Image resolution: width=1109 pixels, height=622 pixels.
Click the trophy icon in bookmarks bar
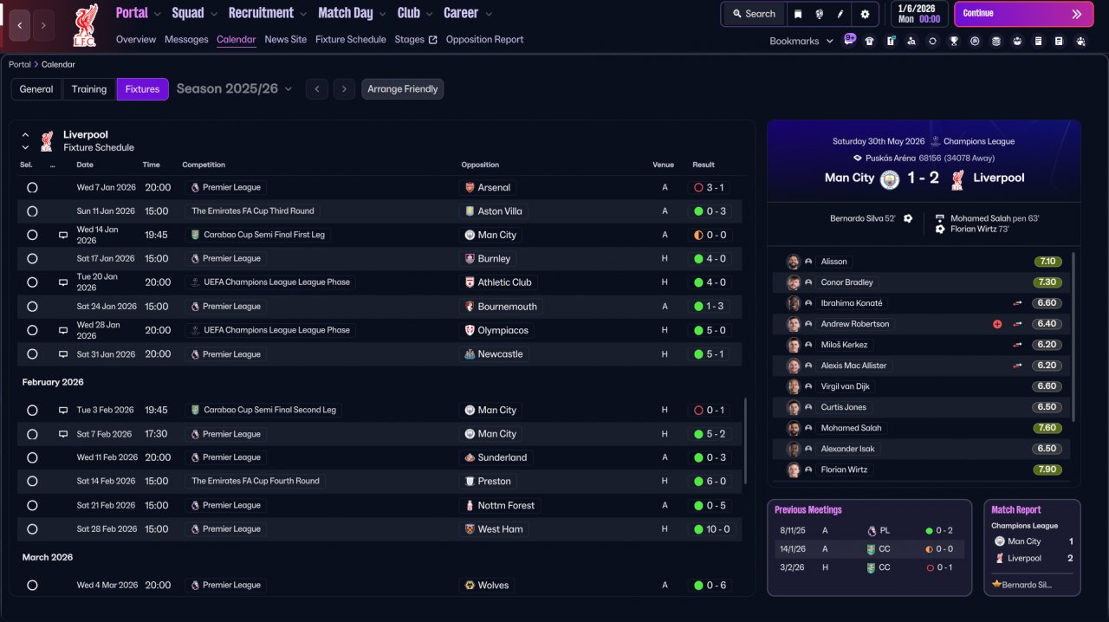point(954,41)
